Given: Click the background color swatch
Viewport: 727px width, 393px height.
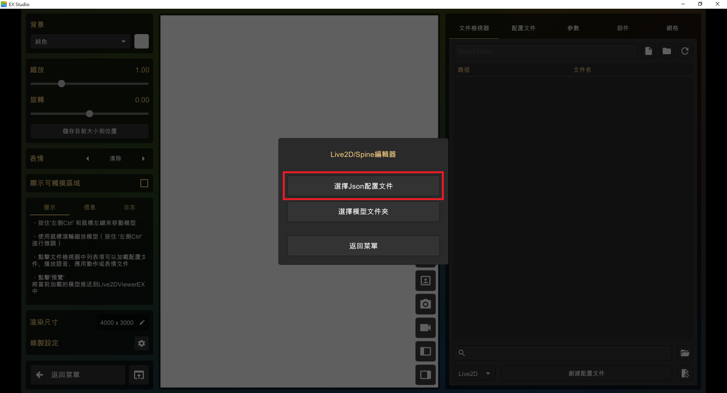Looking at the screenshot, I should (142, 41).
